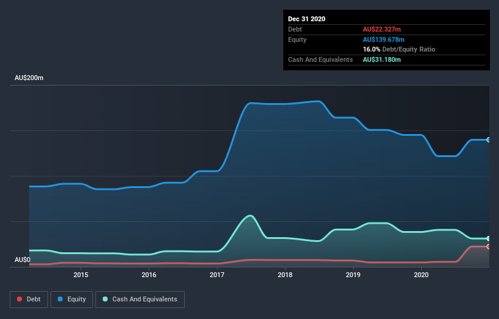The width and height of the screenshot is (499, 319).
Task: Click the blue Equity end-point marker
Action: coord(489,139)
